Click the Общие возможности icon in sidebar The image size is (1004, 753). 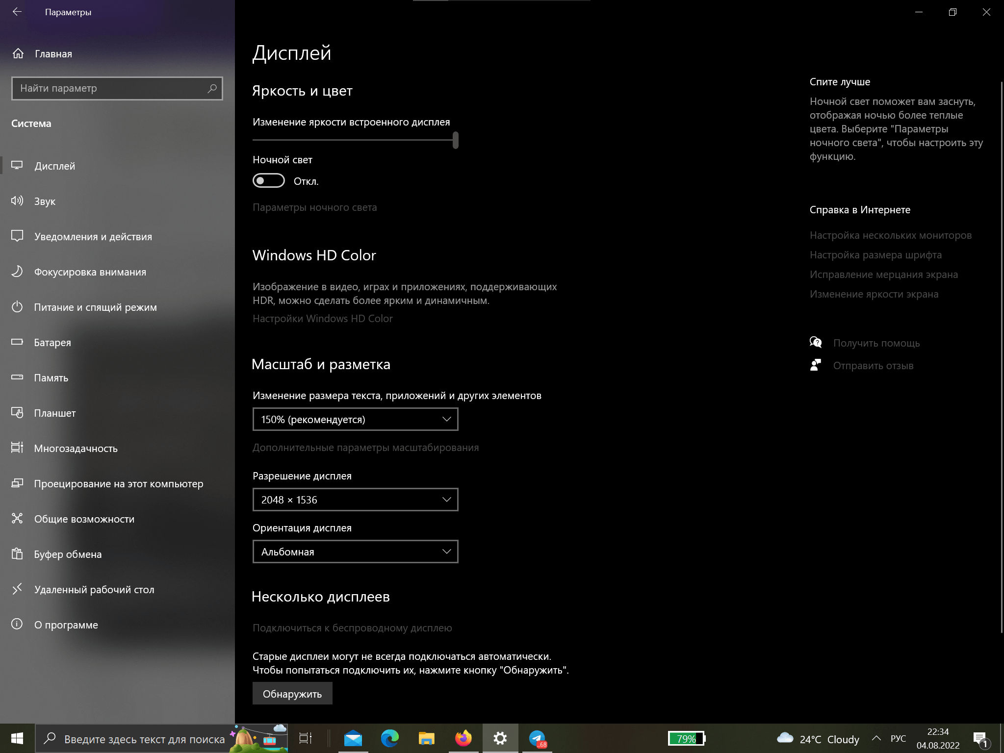(17, 519)
